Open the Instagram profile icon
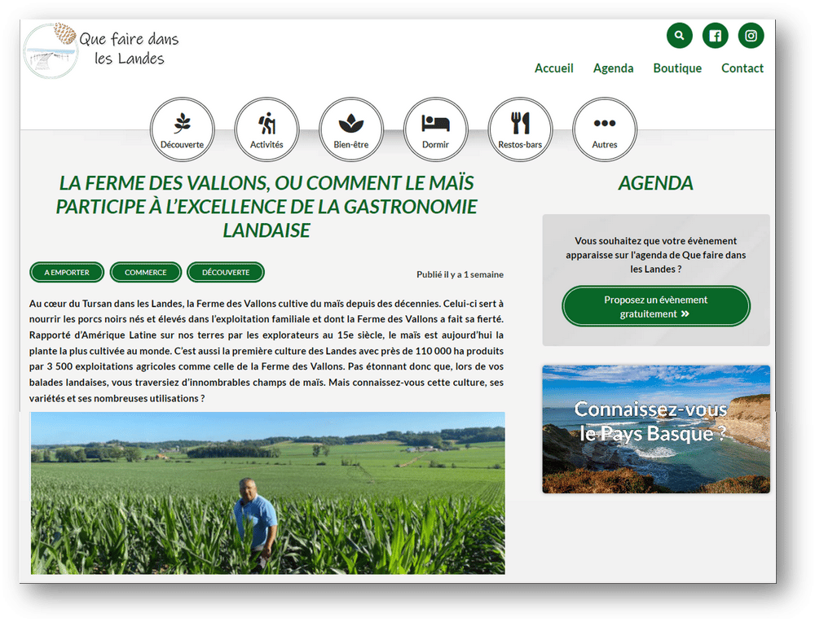This screenshot has width=815, height=622. coord(751,35)
